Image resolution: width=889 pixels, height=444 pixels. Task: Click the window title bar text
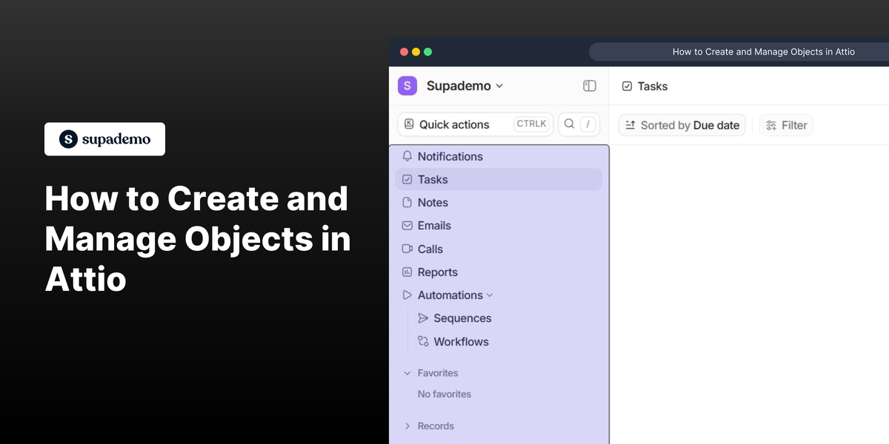click(x=764, y=52)
